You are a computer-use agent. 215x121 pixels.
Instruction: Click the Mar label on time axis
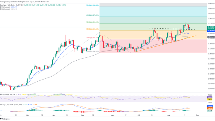(27, 115)
